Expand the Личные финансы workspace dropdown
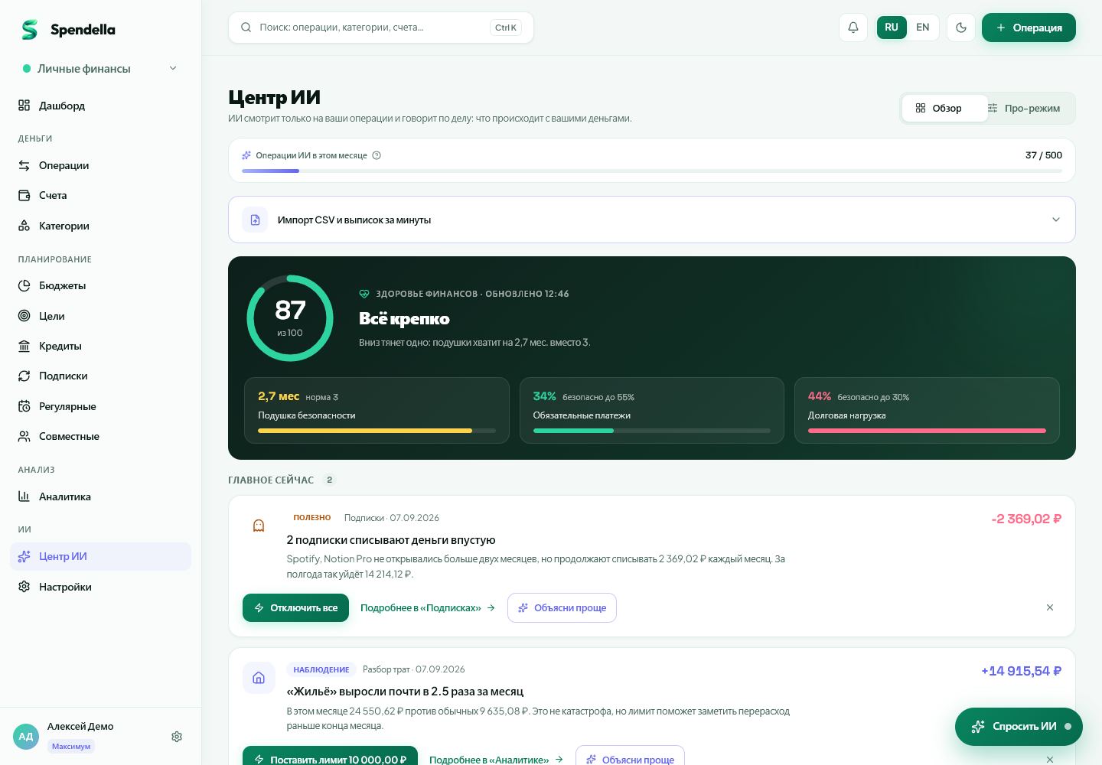Viewport: 1102px width, 765px height. (100, 68)
